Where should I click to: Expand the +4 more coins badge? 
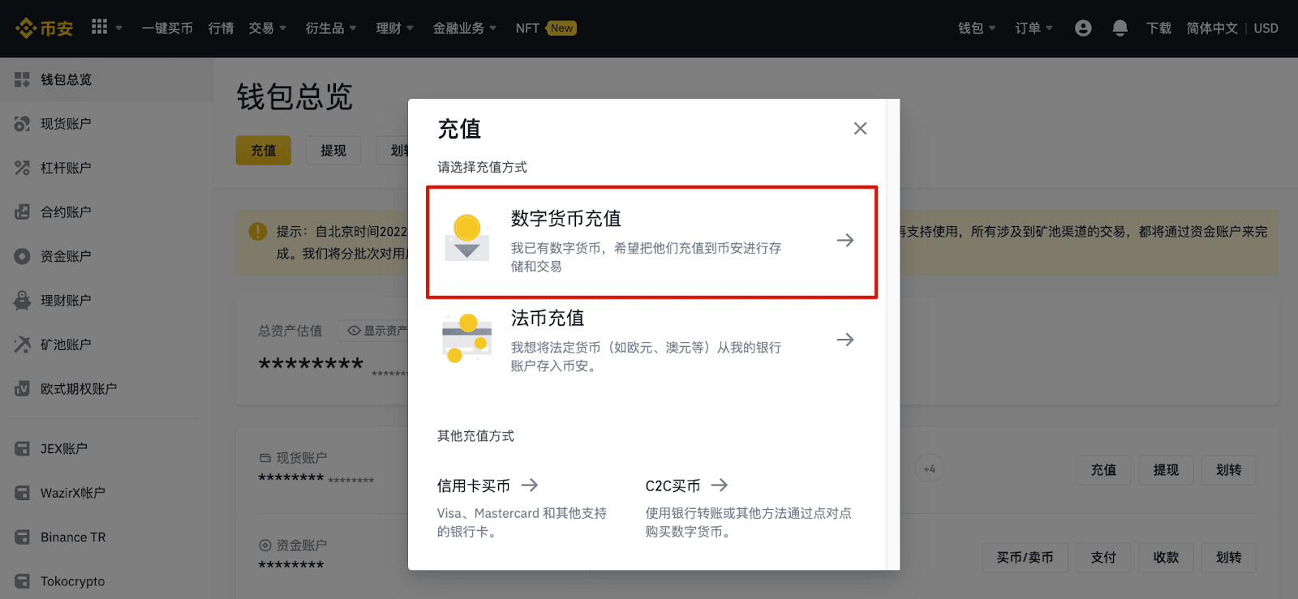coord(930,469)
